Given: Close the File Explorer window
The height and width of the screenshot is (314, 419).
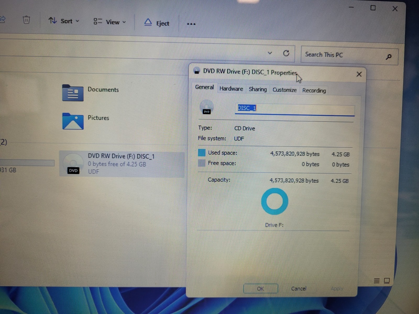Looking at the screenshot, I should click(x=395, y=9).
